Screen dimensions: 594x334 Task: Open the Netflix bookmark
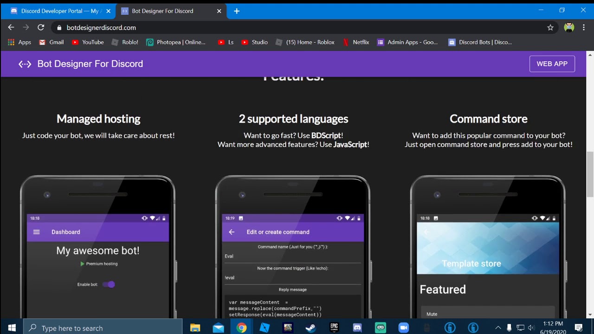(x=355, y=42)
